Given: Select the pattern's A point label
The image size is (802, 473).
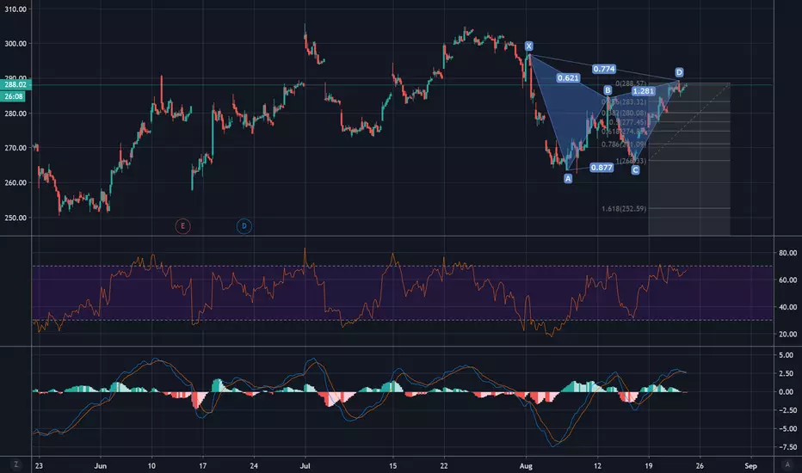Looking at the screenshot, I should coord(568,179).
